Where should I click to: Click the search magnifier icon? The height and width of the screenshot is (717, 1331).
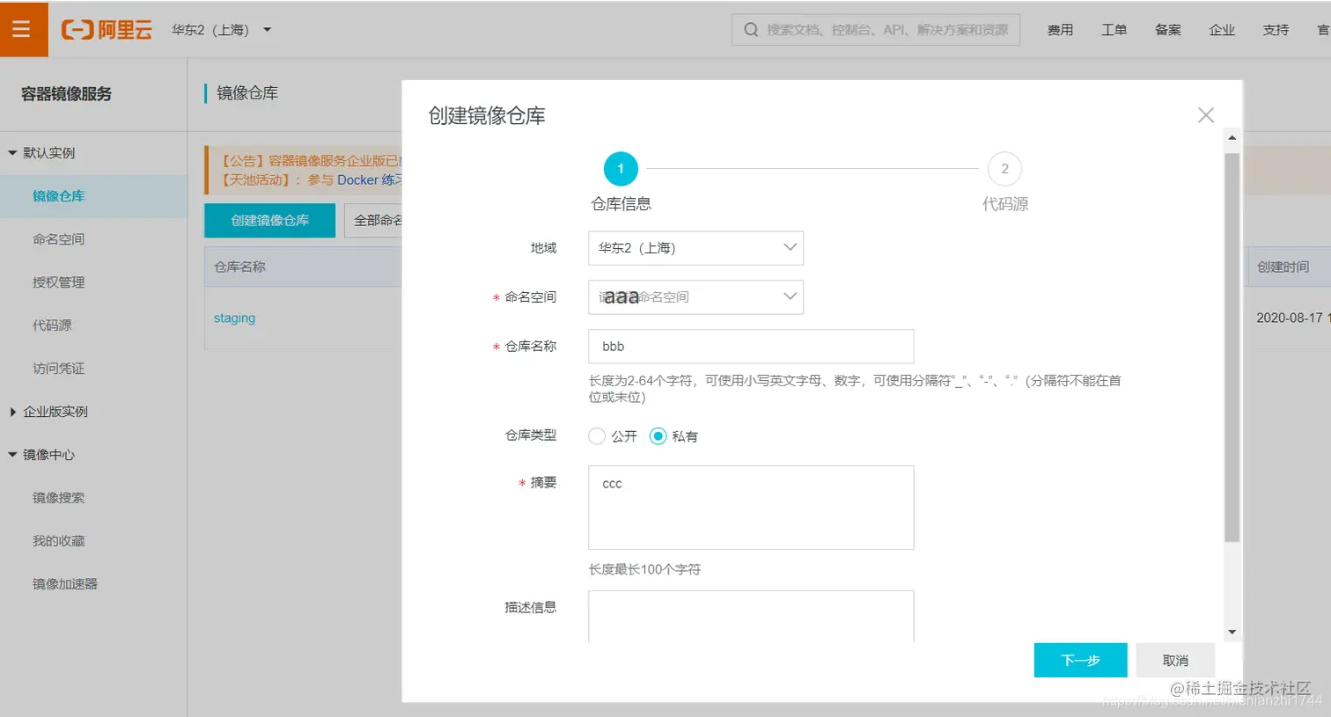click(x=751, y=30)
